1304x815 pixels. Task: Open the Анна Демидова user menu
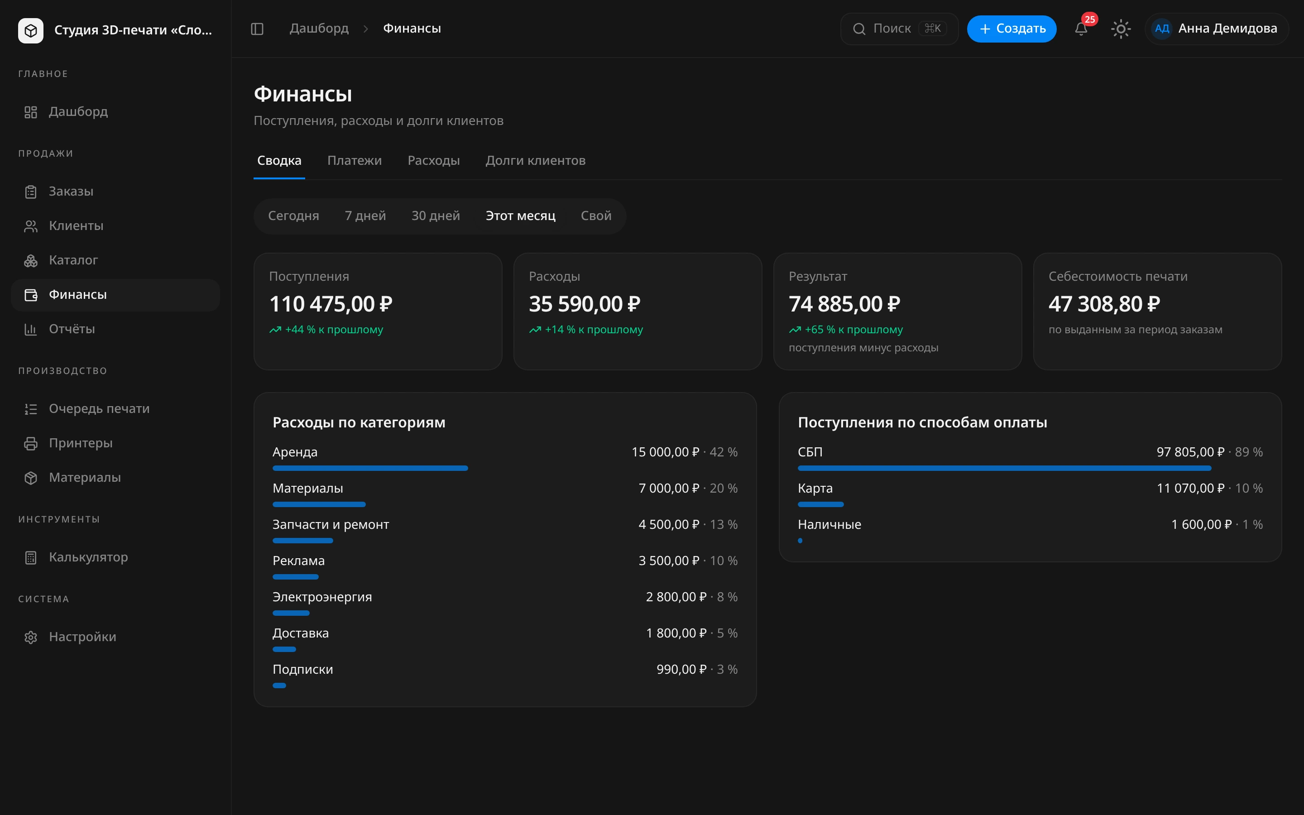[1216, 29]
